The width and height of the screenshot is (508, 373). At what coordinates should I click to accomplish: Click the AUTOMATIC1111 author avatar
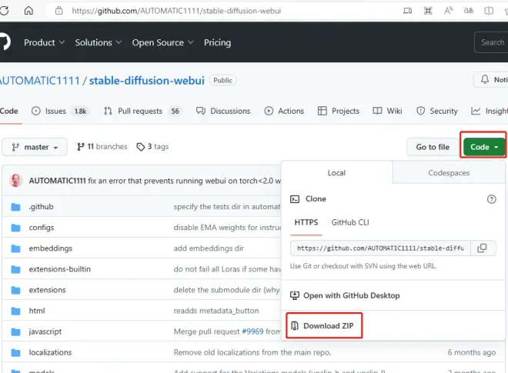click(15, 181)
